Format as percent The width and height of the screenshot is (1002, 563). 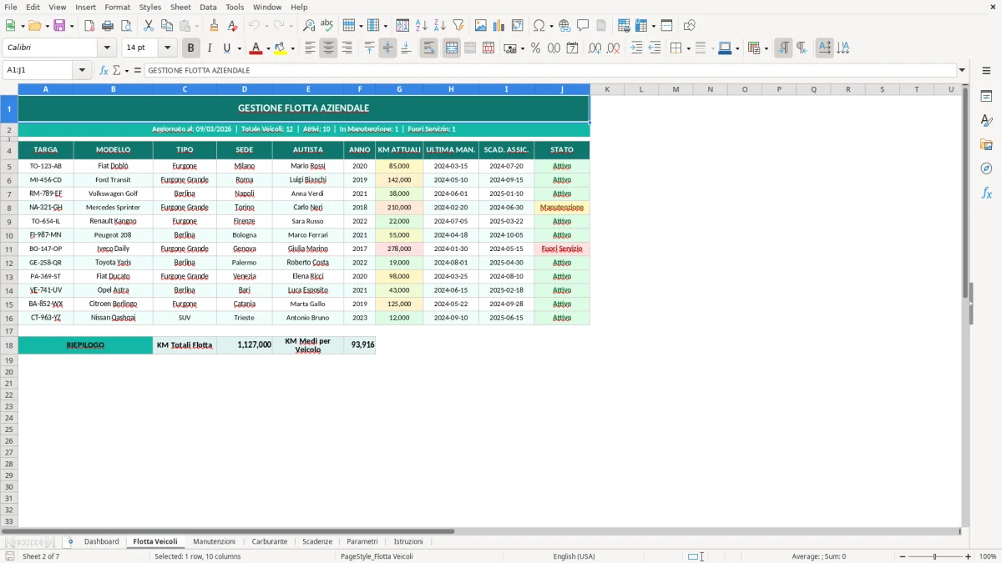coord(535,48)
